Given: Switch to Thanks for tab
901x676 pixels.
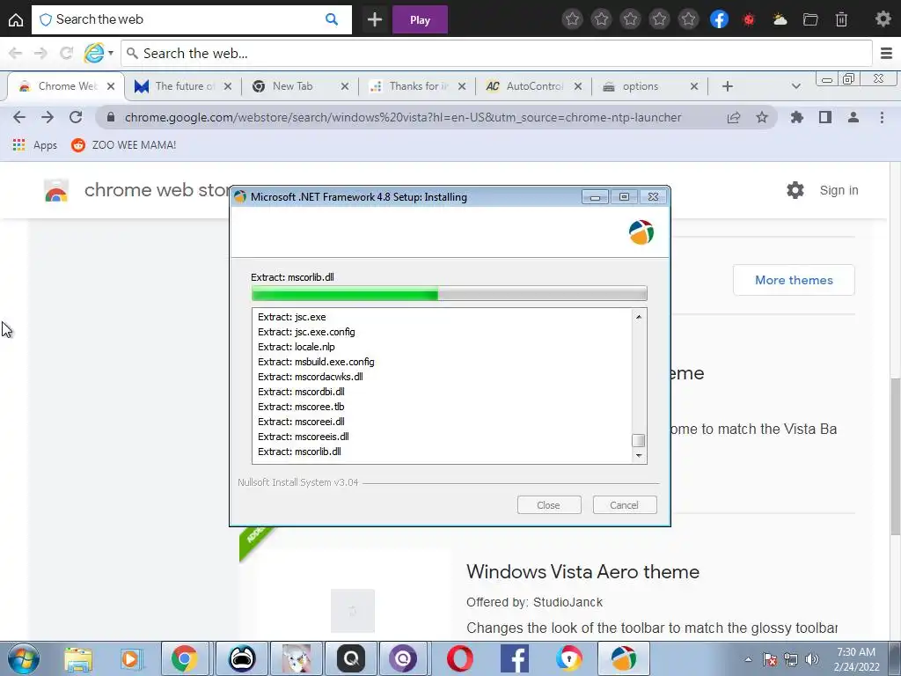Looking at the screenshot, I should 418,86.
